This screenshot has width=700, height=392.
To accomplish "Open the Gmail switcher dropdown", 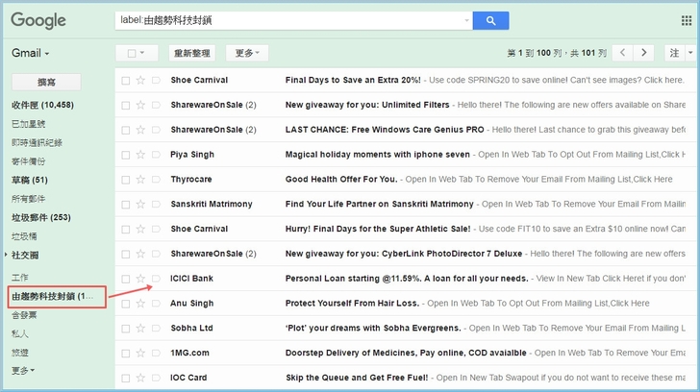I will click(x=31, y=53).
